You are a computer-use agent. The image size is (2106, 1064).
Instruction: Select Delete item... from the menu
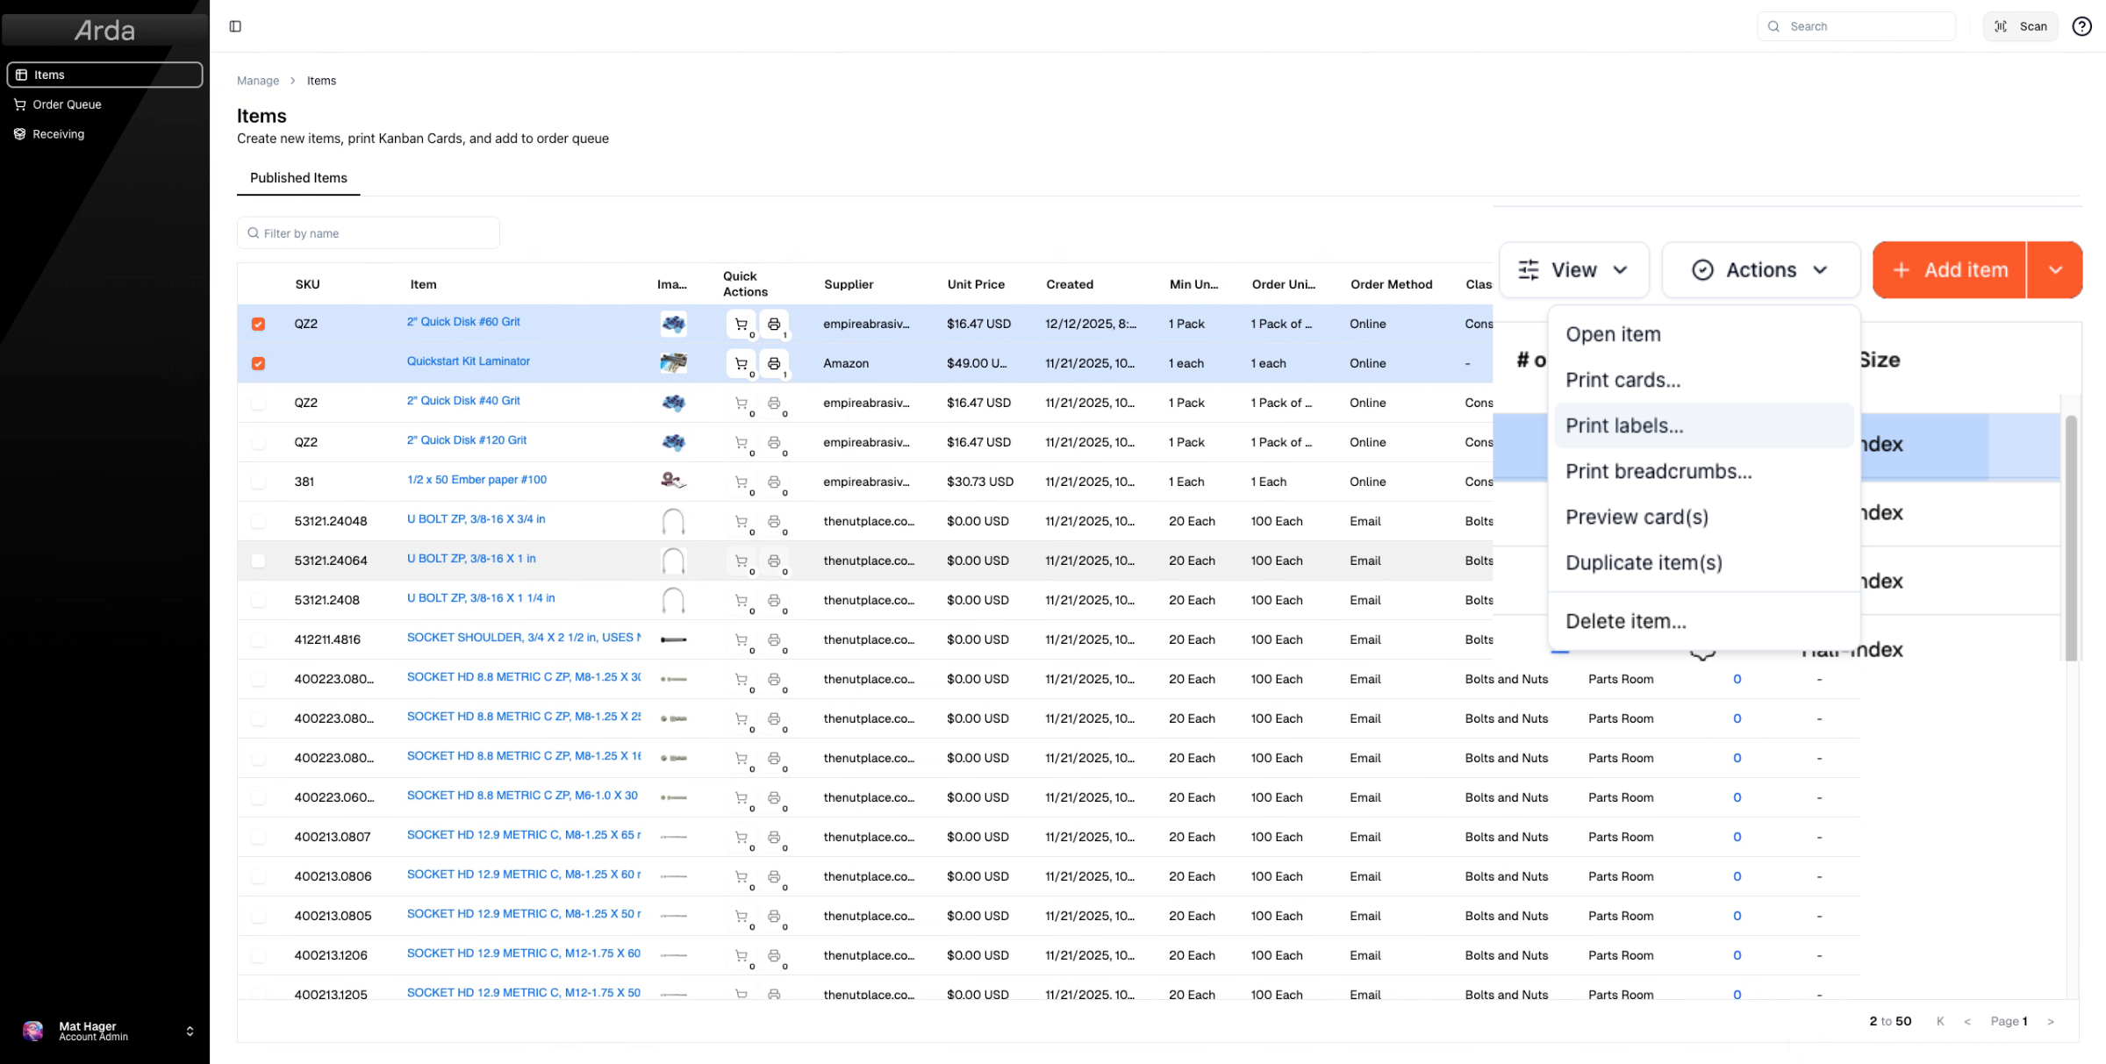point(1703,621)
